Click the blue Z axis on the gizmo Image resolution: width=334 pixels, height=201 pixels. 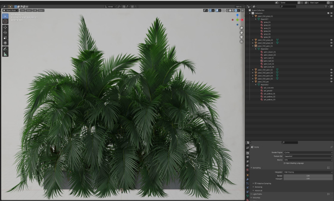[237, 15]
